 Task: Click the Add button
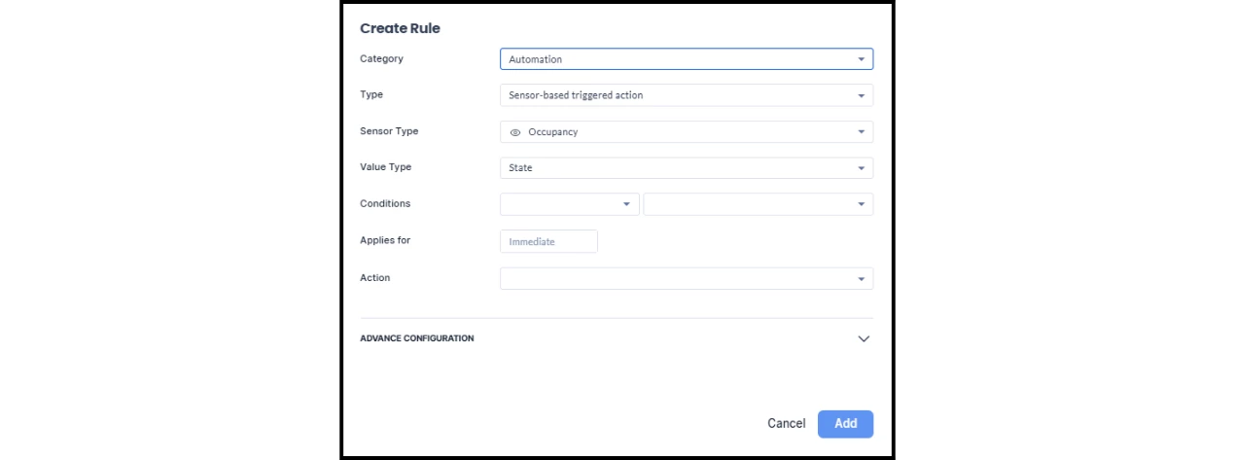pyautogui.click(x=845, y=424)
